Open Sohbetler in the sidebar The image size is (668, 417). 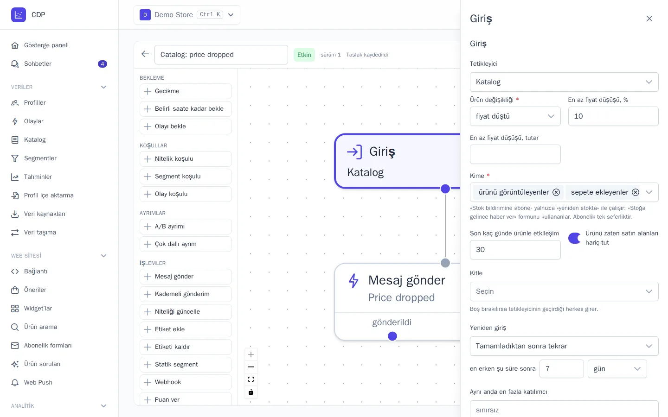click(x=59, y=64)
